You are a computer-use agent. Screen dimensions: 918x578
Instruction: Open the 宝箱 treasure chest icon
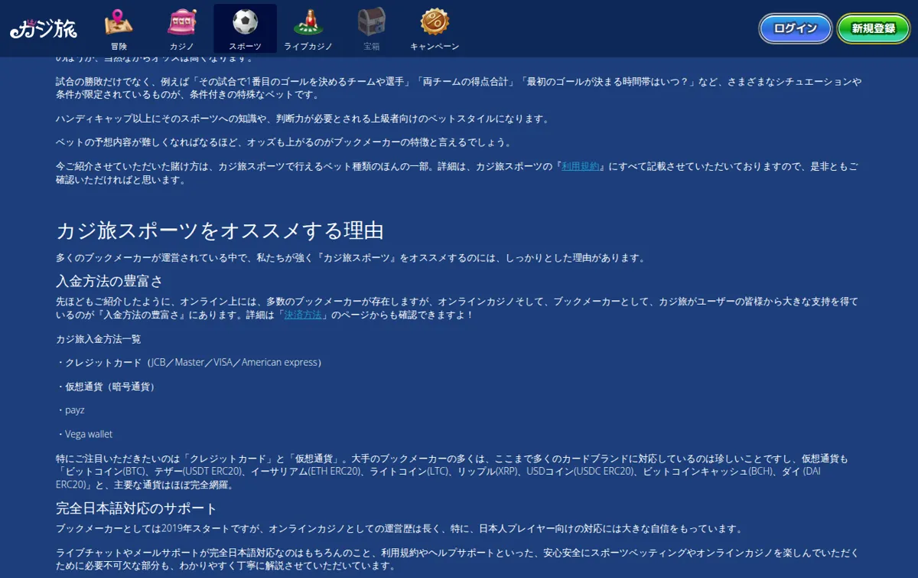click(372, 23)
